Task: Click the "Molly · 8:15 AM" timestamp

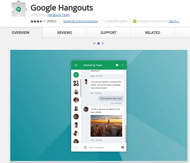Action: 97,76
